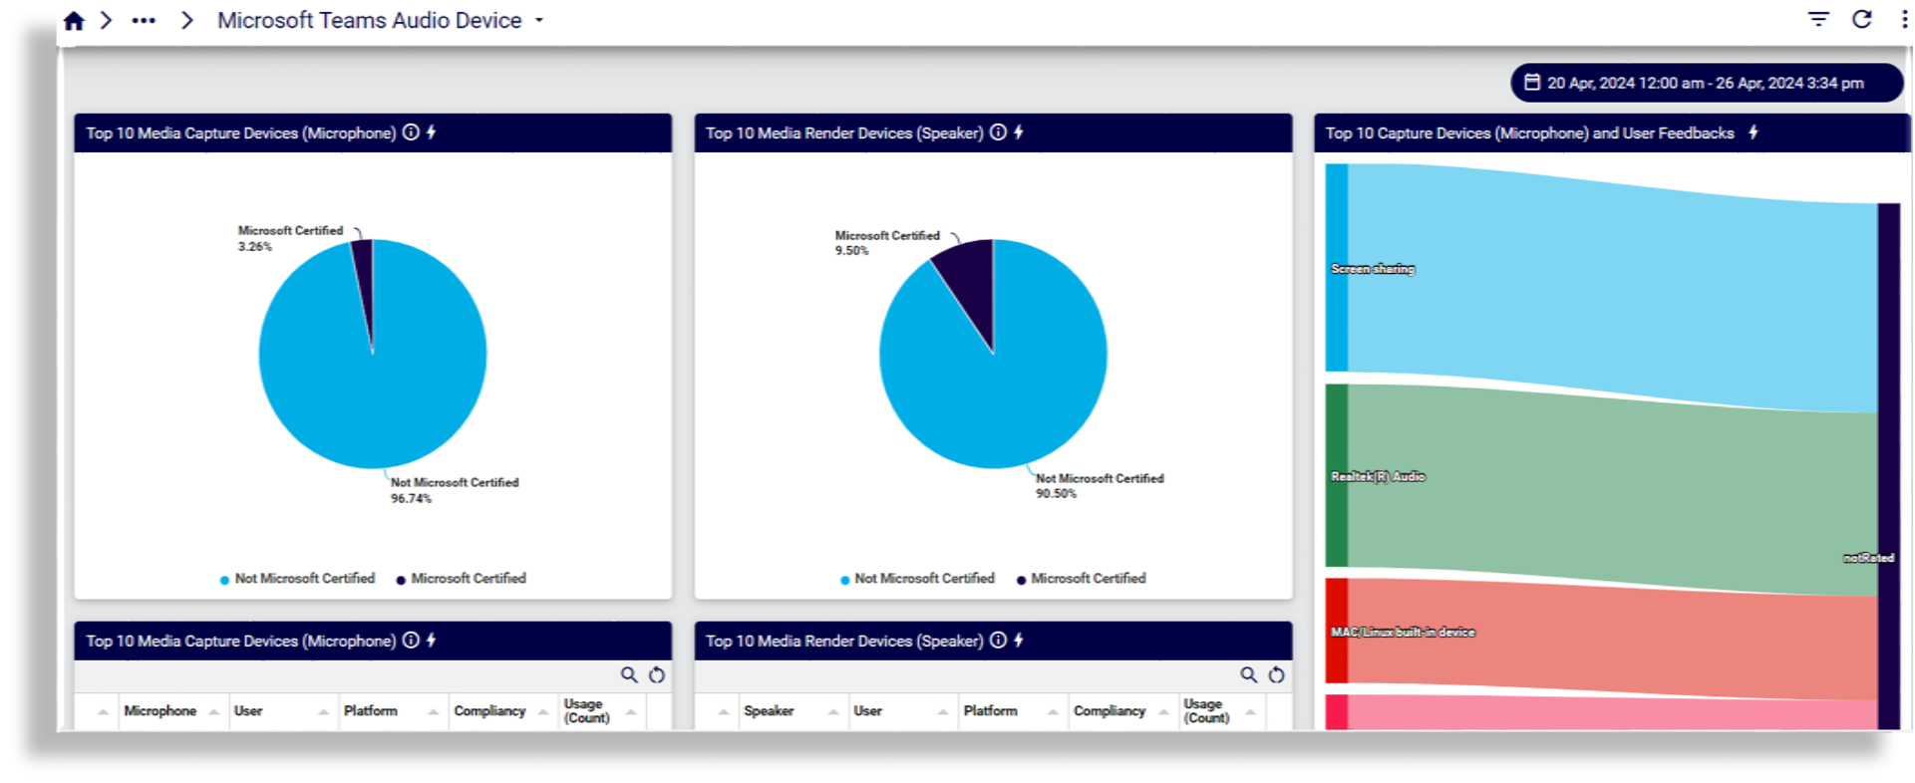This screenshot has width=1915, height=783.
Task: Show info for Microphone pie chart widget
Action: [x=411, y=132]
